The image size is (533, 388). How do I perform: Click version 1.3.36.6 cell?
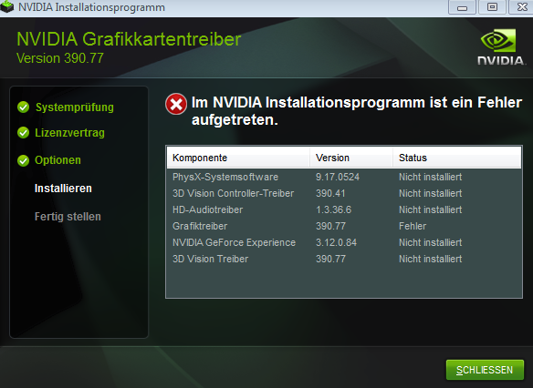[x=333, y=209]
